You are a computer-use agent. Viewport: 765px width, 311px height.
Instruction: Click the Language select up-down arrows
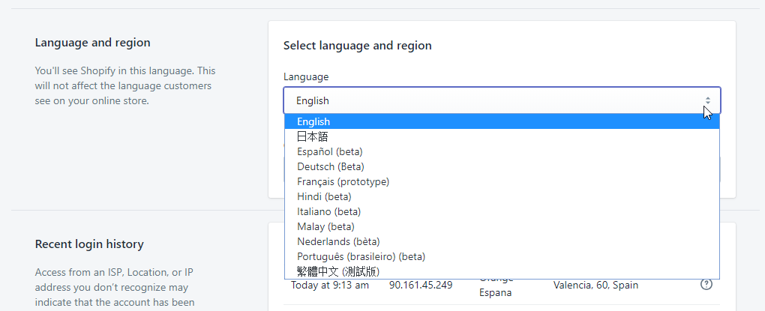coord(707,100)
